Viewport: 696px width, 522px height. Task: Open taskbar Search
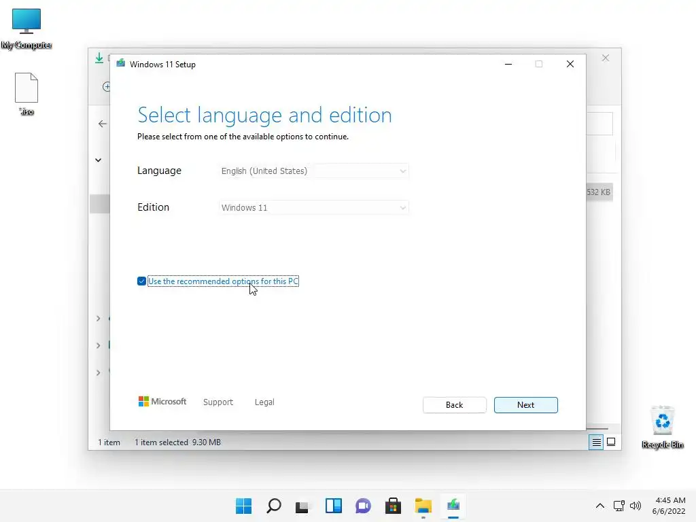click(273, 506)
